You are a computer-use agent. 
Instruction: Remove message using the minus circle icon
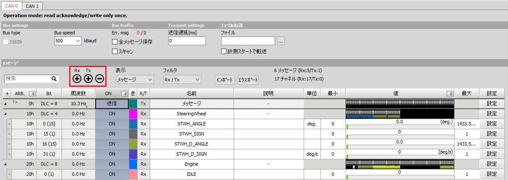[x=100, y=78]
